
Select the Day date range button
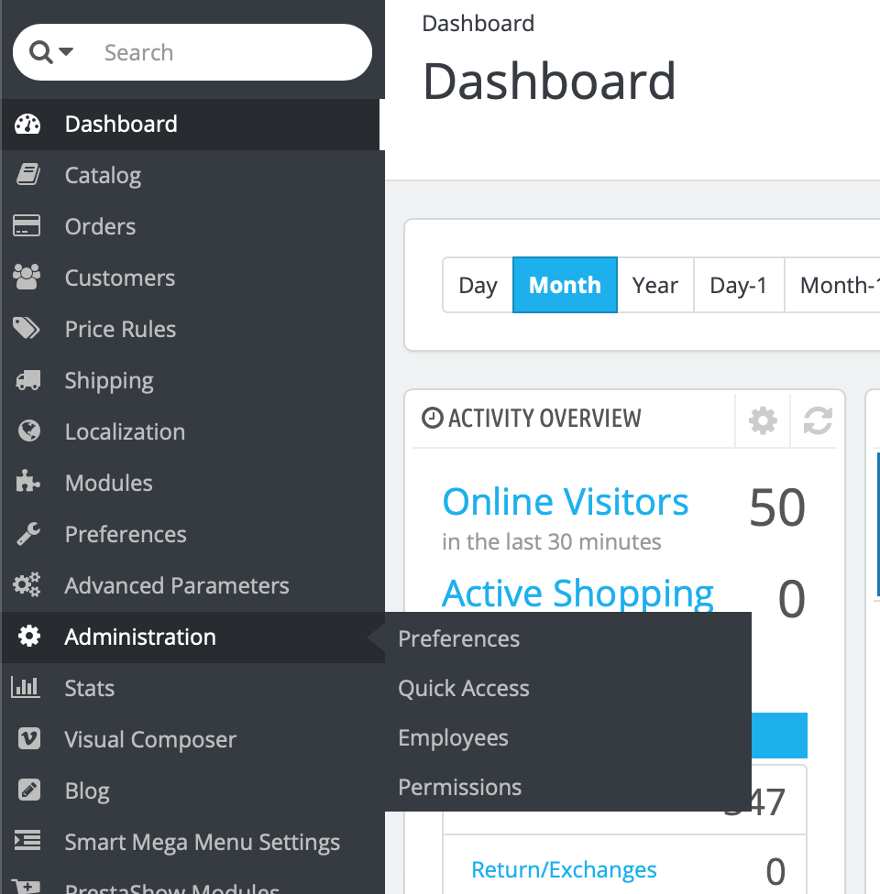point(478,285)
